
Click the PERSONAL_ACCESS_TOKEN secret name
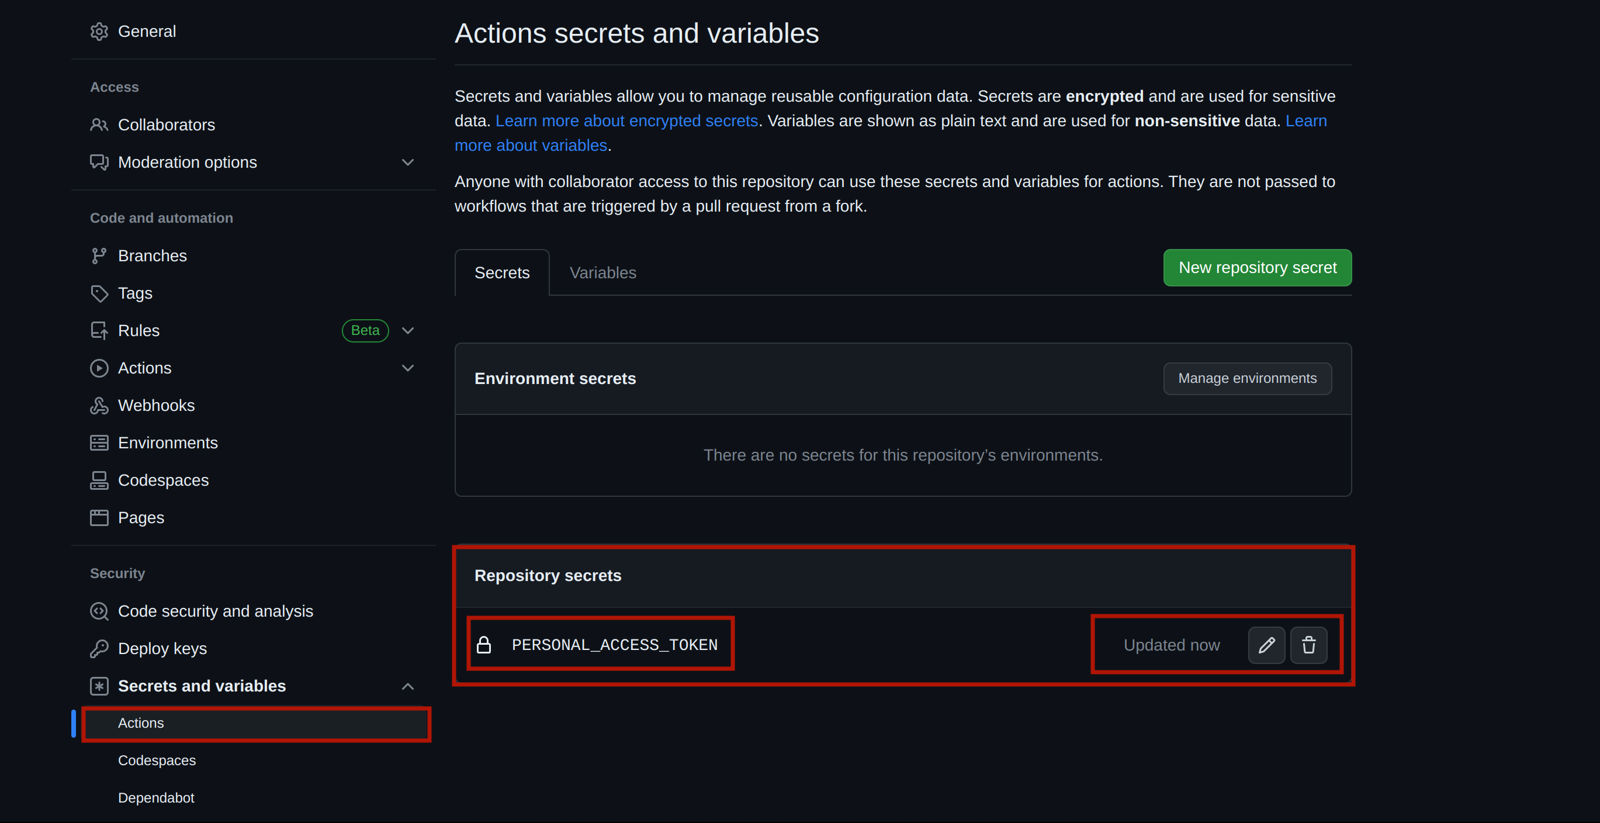(614, 645)
